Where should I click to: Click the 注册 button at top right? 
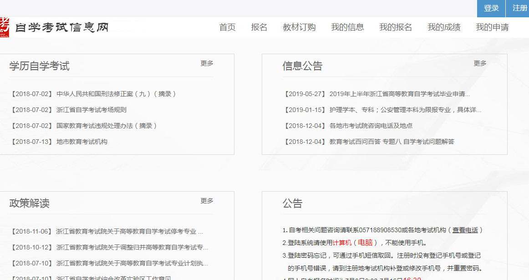coord(519,8)
